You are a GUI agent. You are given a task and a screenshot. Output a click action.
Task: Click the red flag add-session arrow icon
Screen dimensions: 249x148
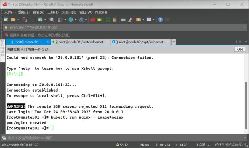(7, 35)
